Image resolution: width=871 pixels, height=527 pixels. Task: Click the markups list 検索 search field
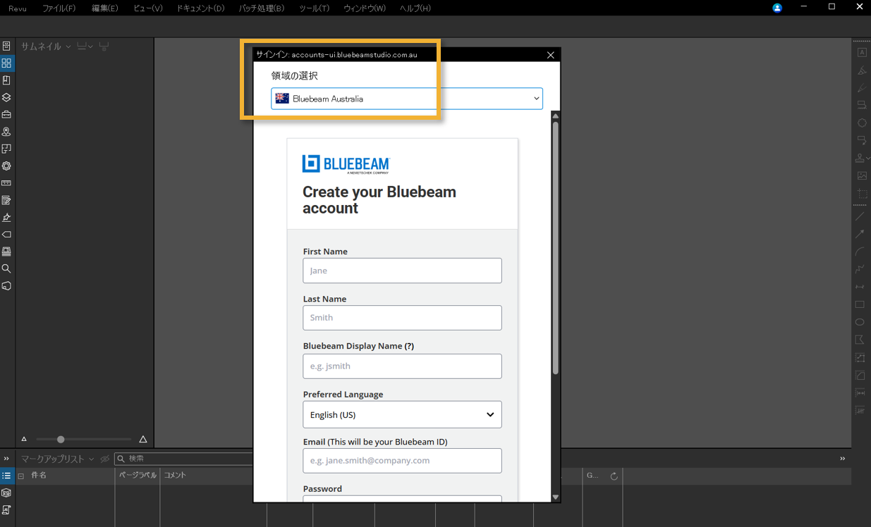[183, 459]
